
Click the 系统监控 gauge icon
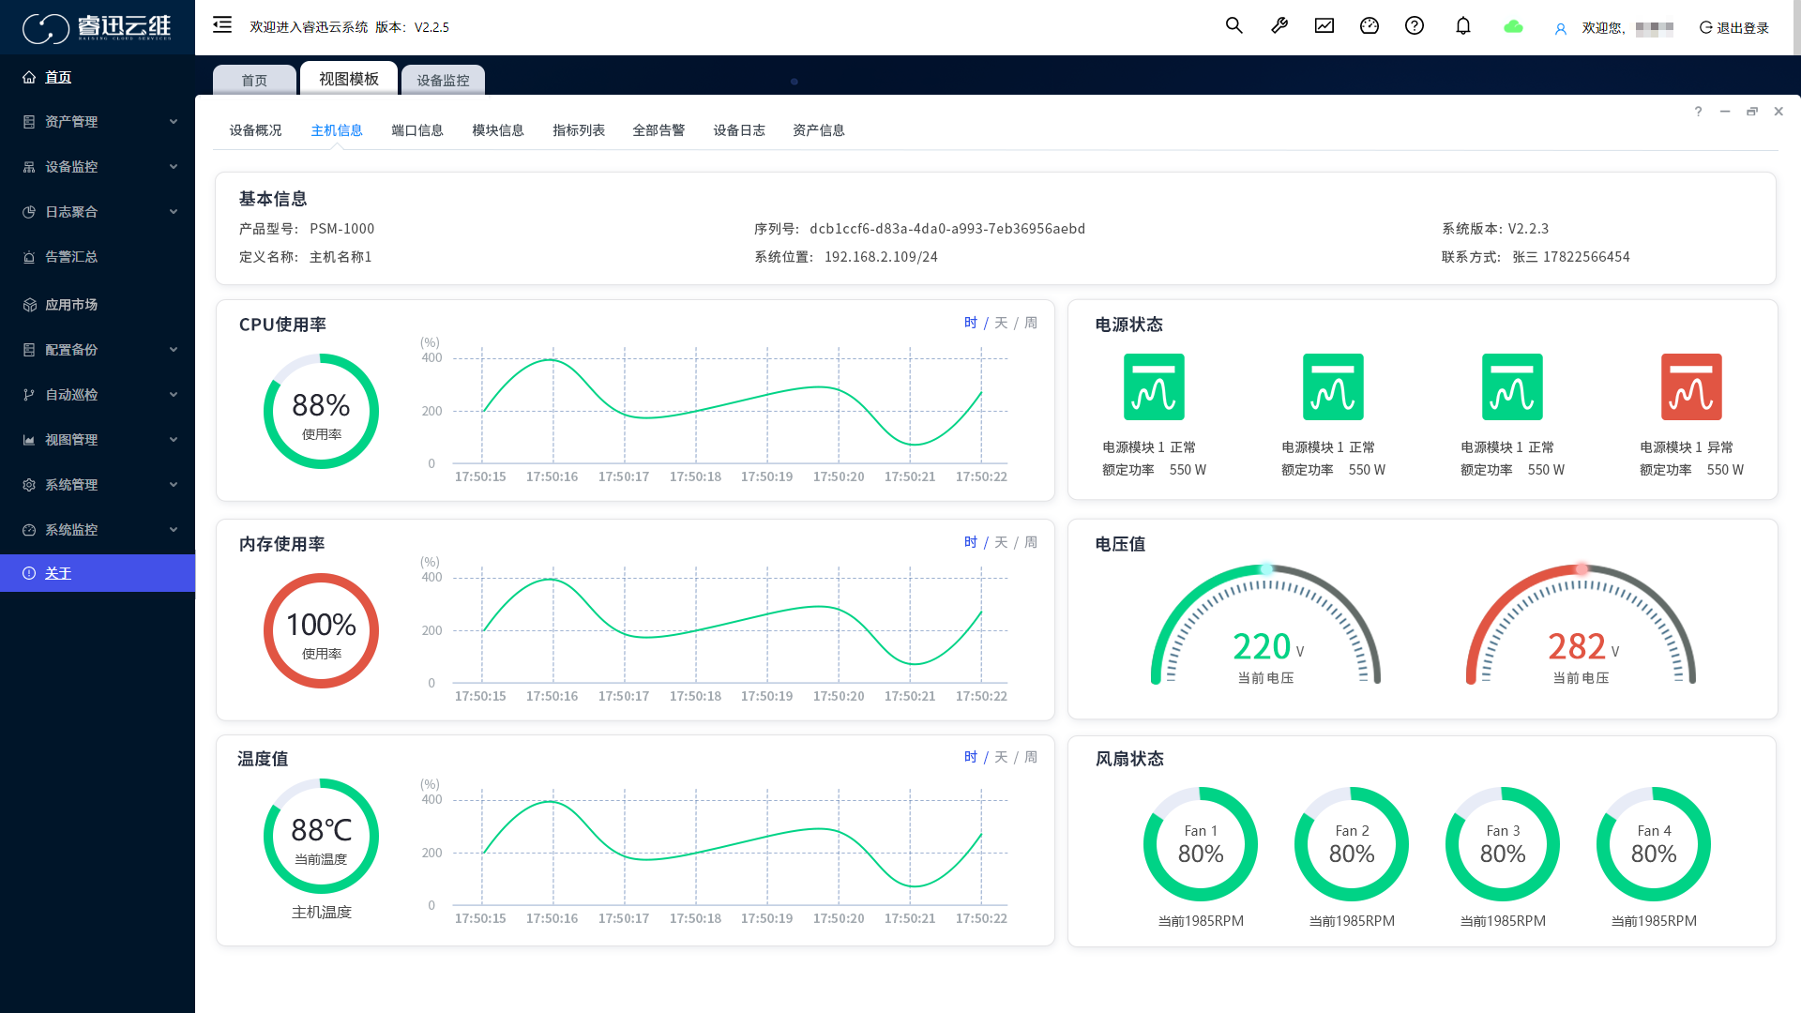(29, 530)
